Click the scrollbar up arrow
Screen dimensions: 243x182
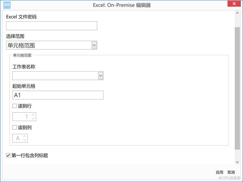coord(237,13)
